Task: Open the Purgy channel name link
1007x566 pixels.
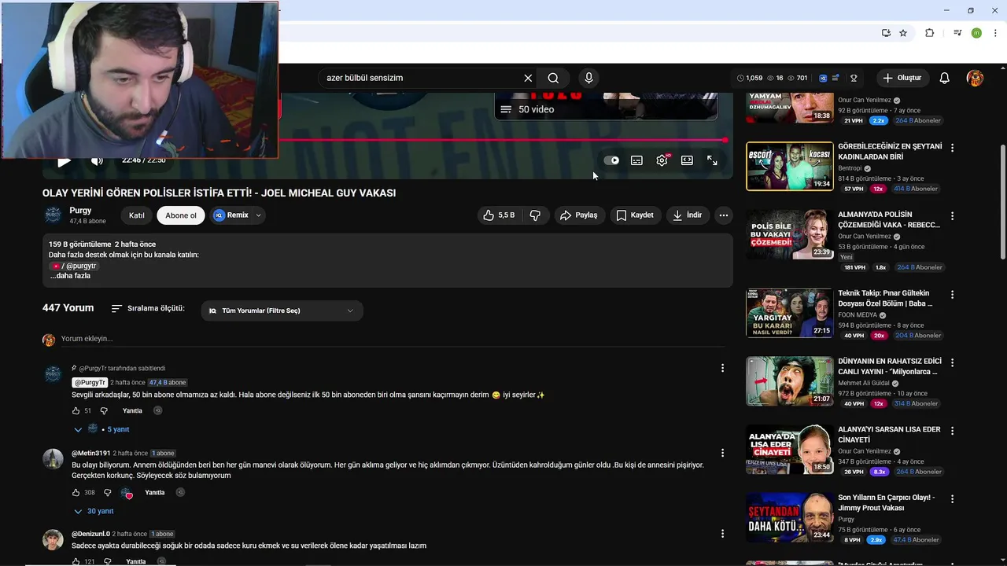Action: tap(80, 211)
